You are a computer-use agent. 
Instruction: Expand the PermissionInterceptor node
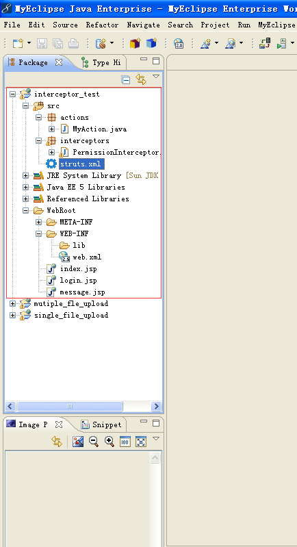pyautogui.click(x=51, y=153)
